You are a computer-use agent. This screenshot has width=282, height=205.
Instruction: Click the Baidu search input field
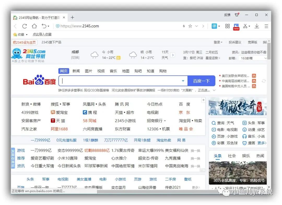123,81
